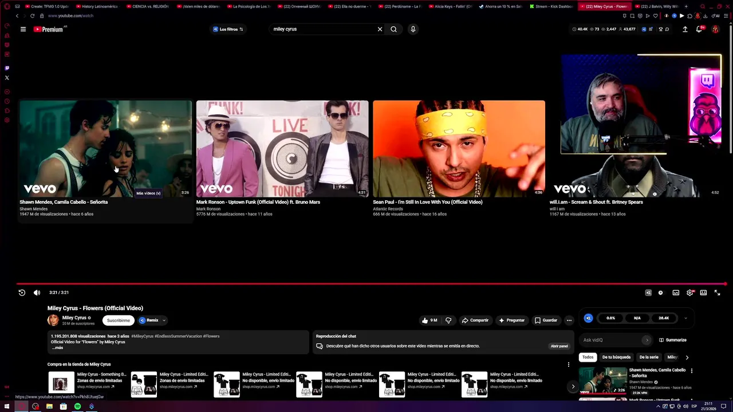The height and width of the screenshot is (412, 733).
Task: Click the vidIQ round logo in stats bar
Action: (x=588, y=318)
